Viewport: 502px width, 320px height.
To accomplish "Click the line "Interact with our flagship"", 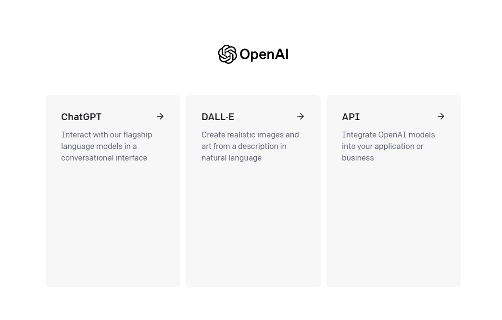I will tap(106, 135).
